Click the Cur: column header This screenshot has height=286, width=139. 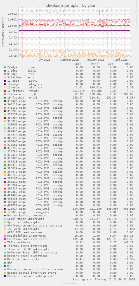pyautogui.click(x=78, y=64)
